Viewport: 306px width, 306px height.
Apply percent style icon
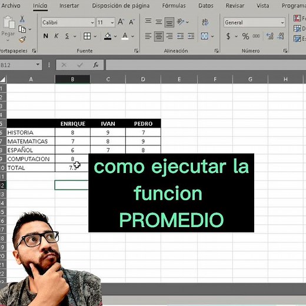tap(245, 36)
